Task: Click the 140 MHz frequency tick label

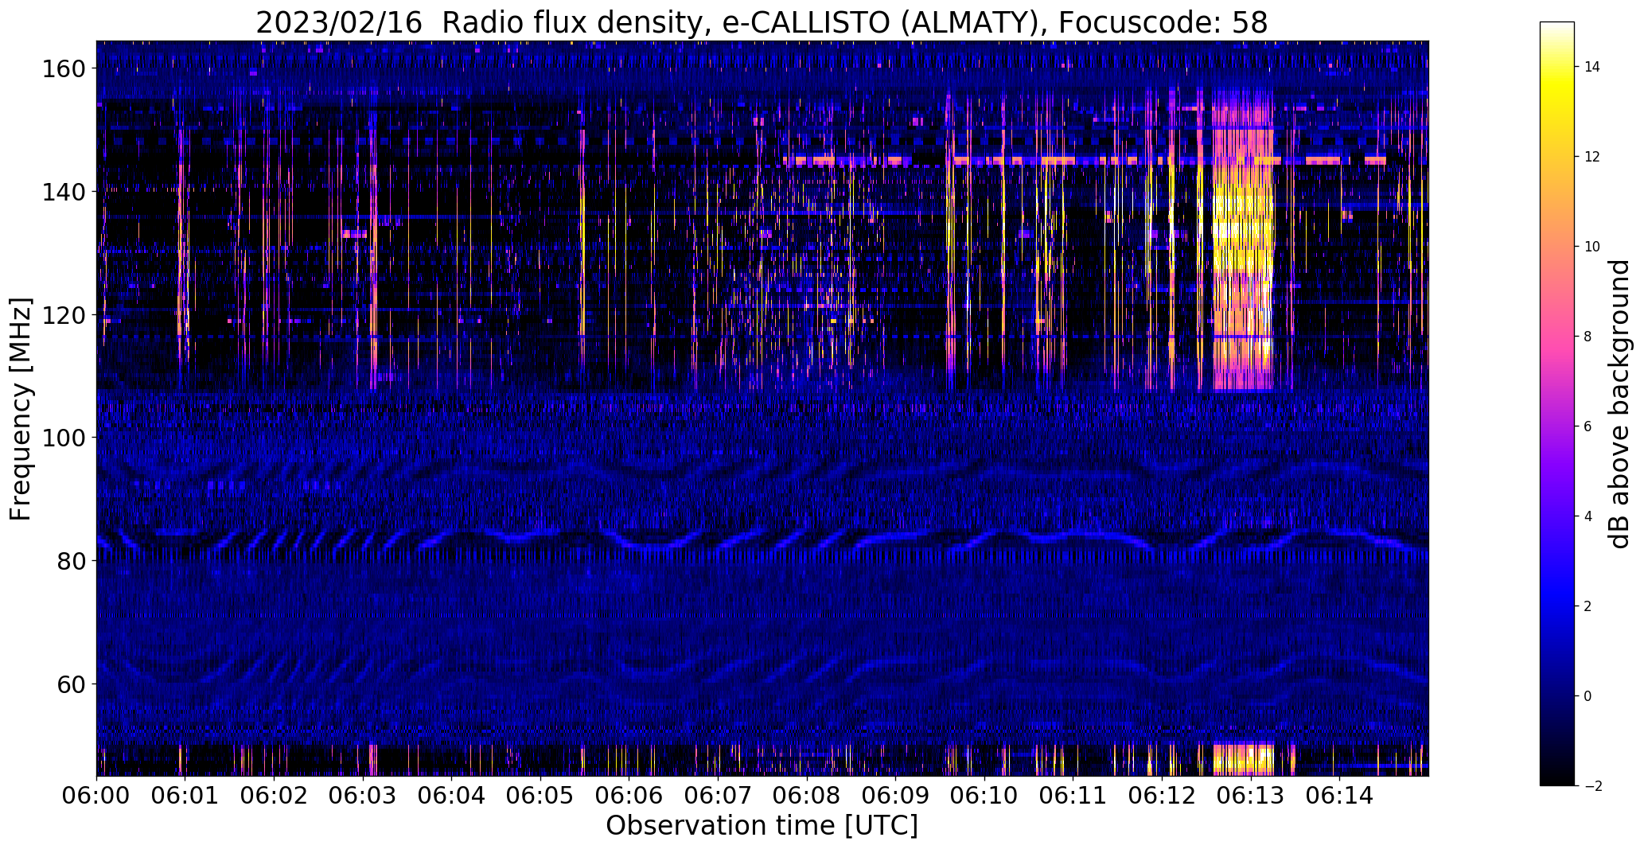Action: coord(63,192)
